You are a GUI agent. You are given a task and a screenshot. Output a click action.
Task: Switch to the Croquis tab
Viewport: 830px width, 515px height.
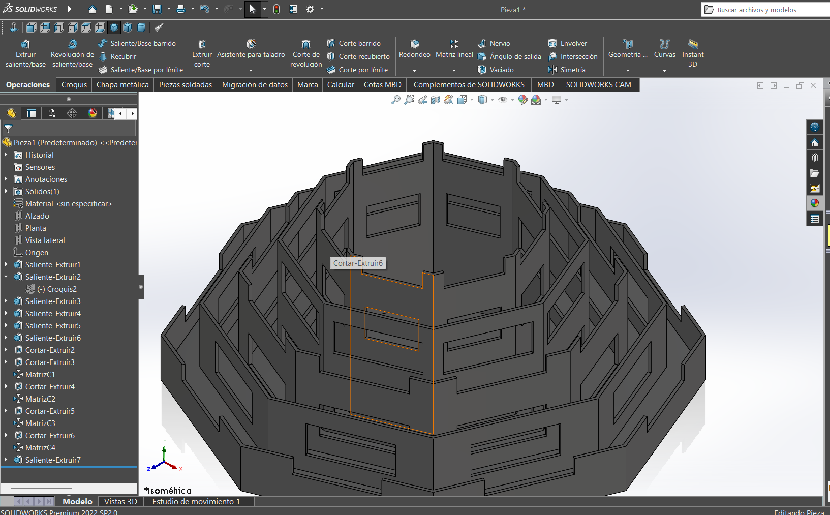click(74, 85)
